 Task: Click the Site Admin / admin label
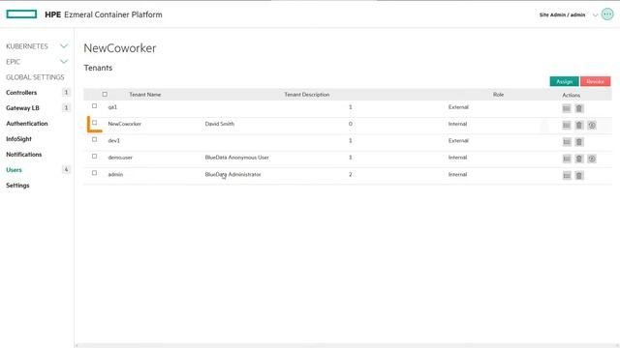click(x=562, y=15)
